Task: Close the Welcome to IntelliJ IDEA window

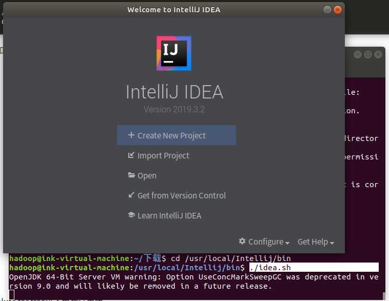Action: tap(338, 10)
